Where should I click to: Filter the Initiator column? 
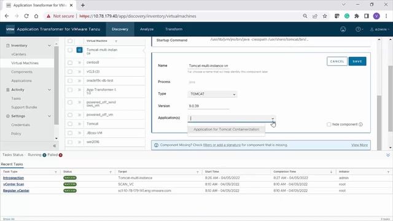(388, 172)
